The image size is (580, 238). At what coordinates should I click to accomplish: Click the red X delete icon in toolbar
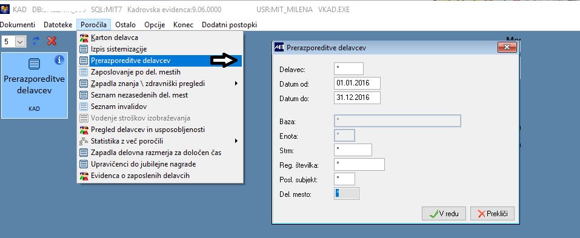tap(52, 41)
